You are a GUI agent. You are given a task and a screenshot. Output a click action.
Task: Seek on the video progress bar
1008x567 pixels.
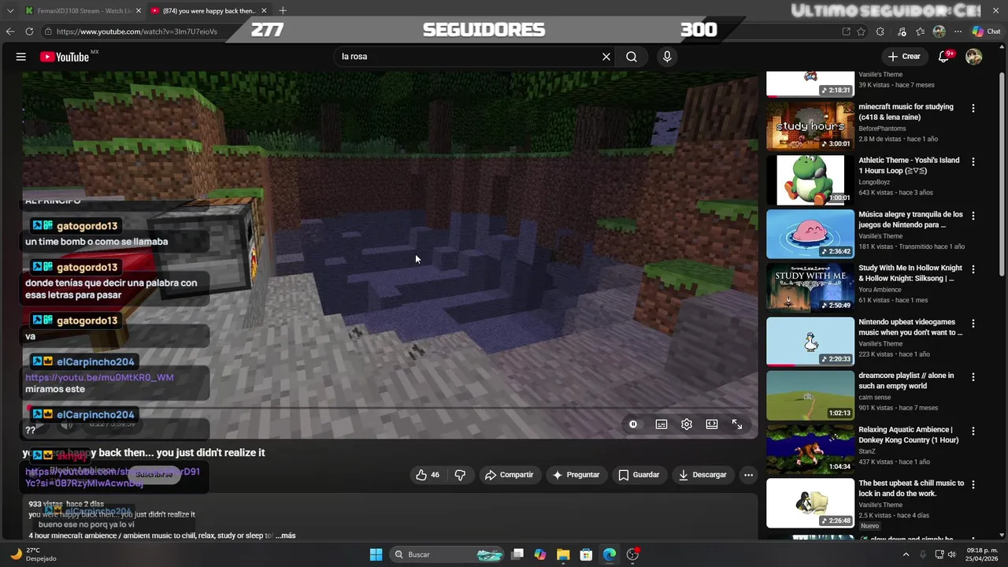pos(390,408)
